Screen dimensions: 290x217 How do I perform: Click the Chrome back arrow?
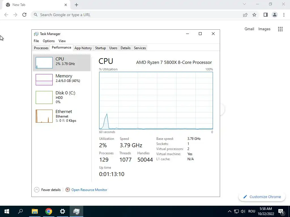[6, 15]
